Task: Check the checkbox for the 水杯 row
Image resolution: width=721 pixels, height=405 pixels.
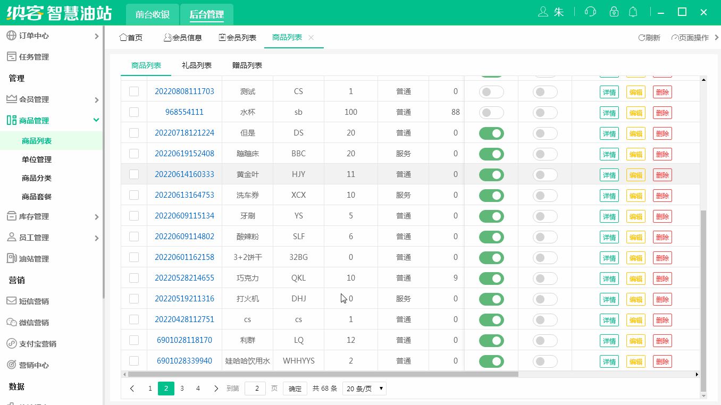Action: pyautogui.click(x=133, y=112)
